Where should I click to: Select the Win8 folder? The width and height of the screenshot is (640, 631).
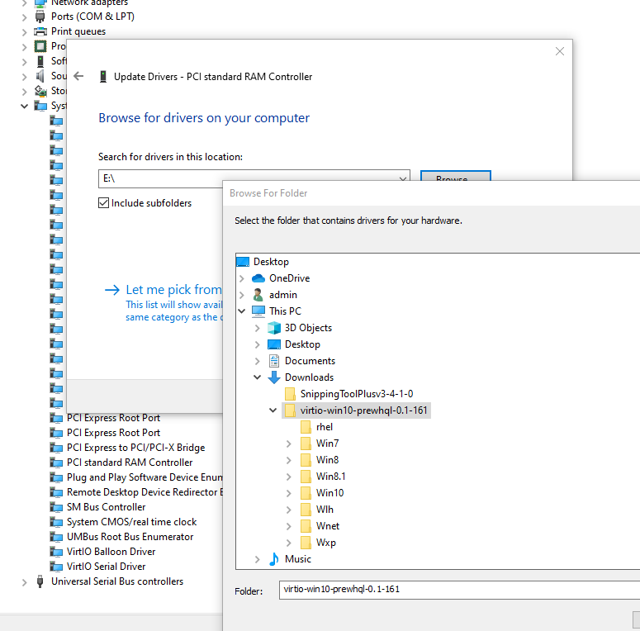327,460
